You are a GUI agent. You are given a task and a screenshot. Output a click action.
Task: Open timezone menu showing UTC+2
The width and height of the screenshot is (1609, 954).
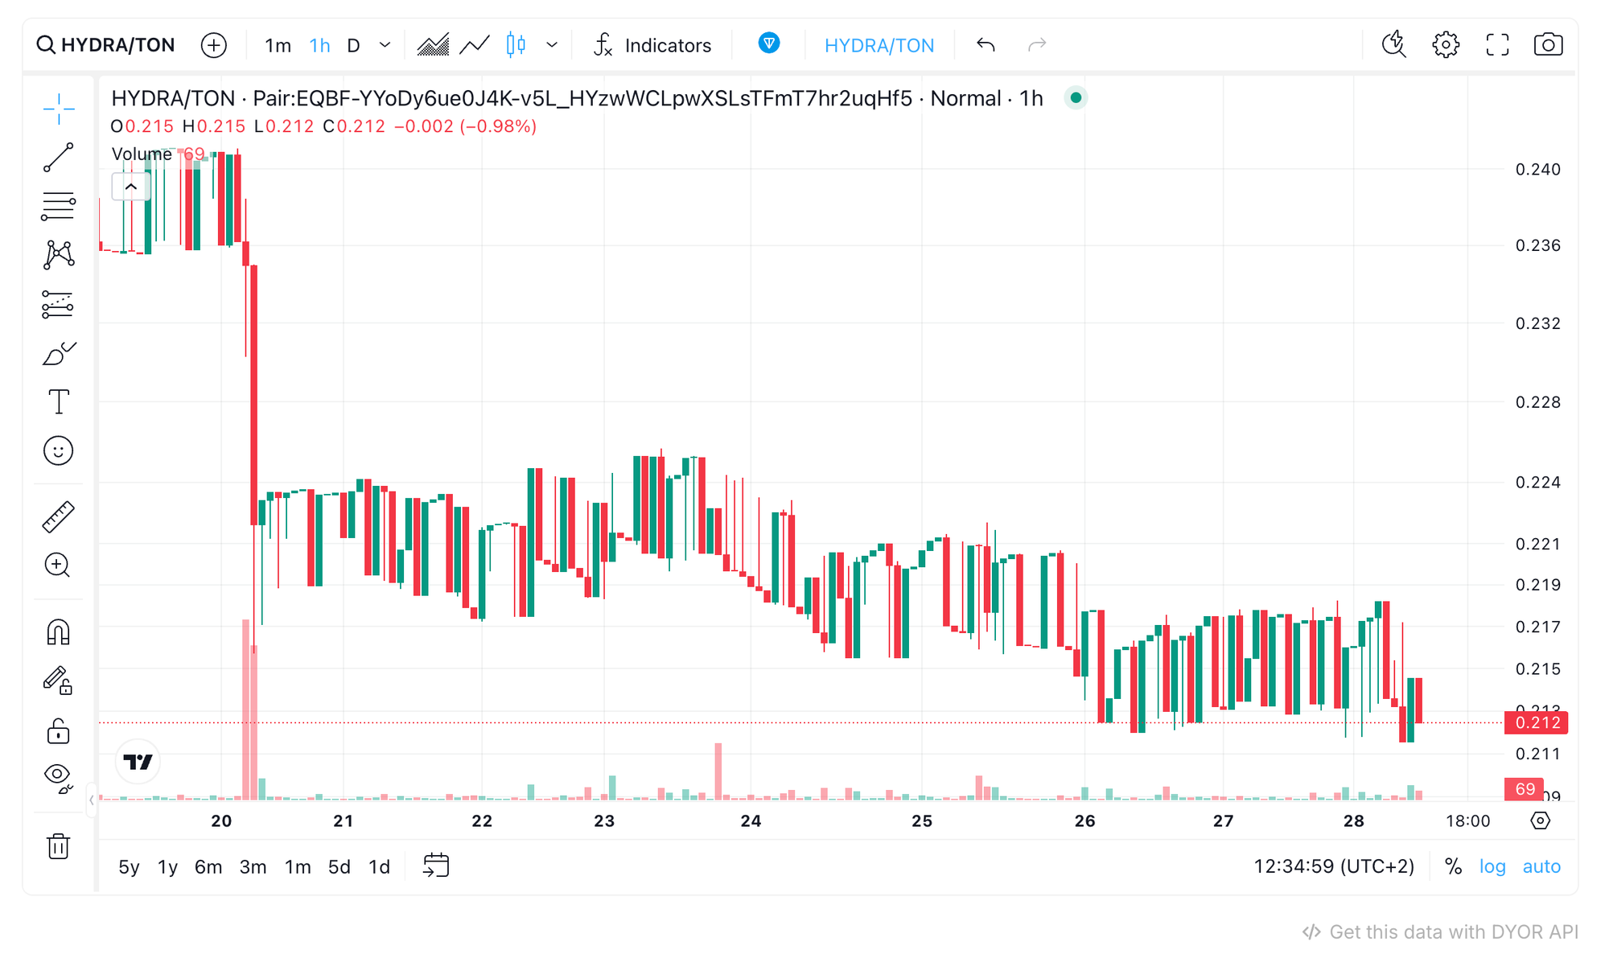click(x=1334, y=866)
